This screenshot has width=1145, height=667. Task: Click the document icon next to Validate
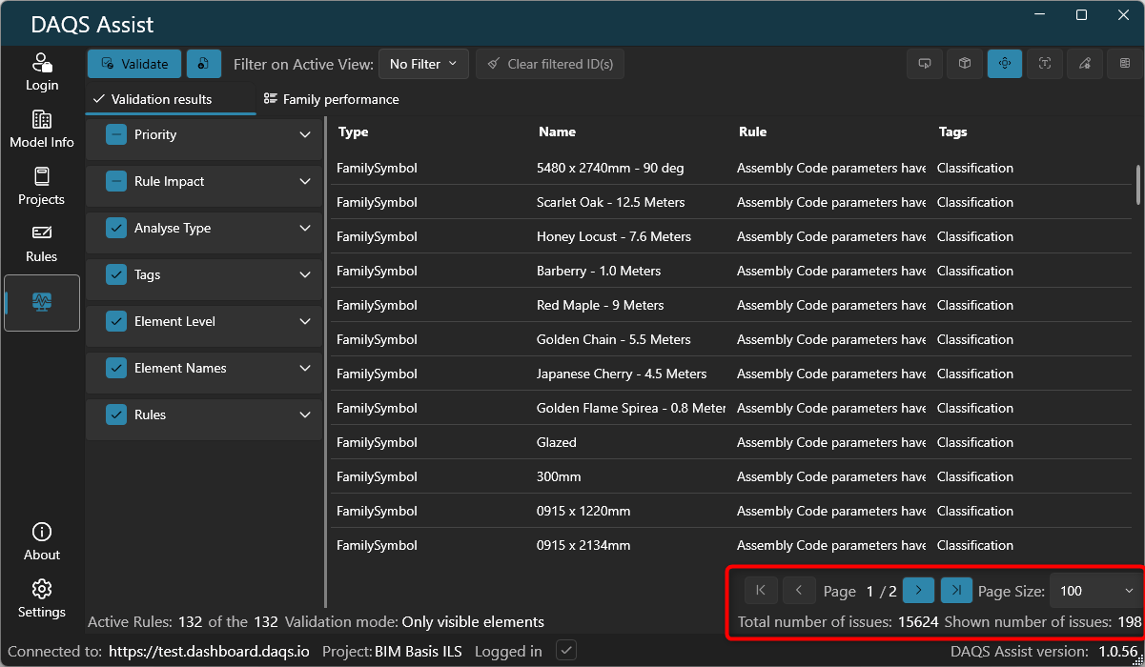(x=204, y=64)
